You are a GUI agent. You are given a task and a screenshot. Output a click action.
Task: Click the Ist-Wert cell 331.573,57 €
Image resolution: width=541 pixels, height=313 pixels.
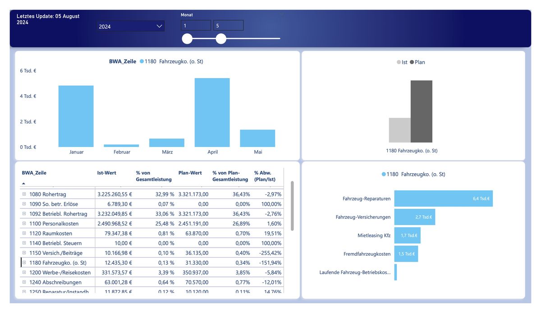[116, 272]
